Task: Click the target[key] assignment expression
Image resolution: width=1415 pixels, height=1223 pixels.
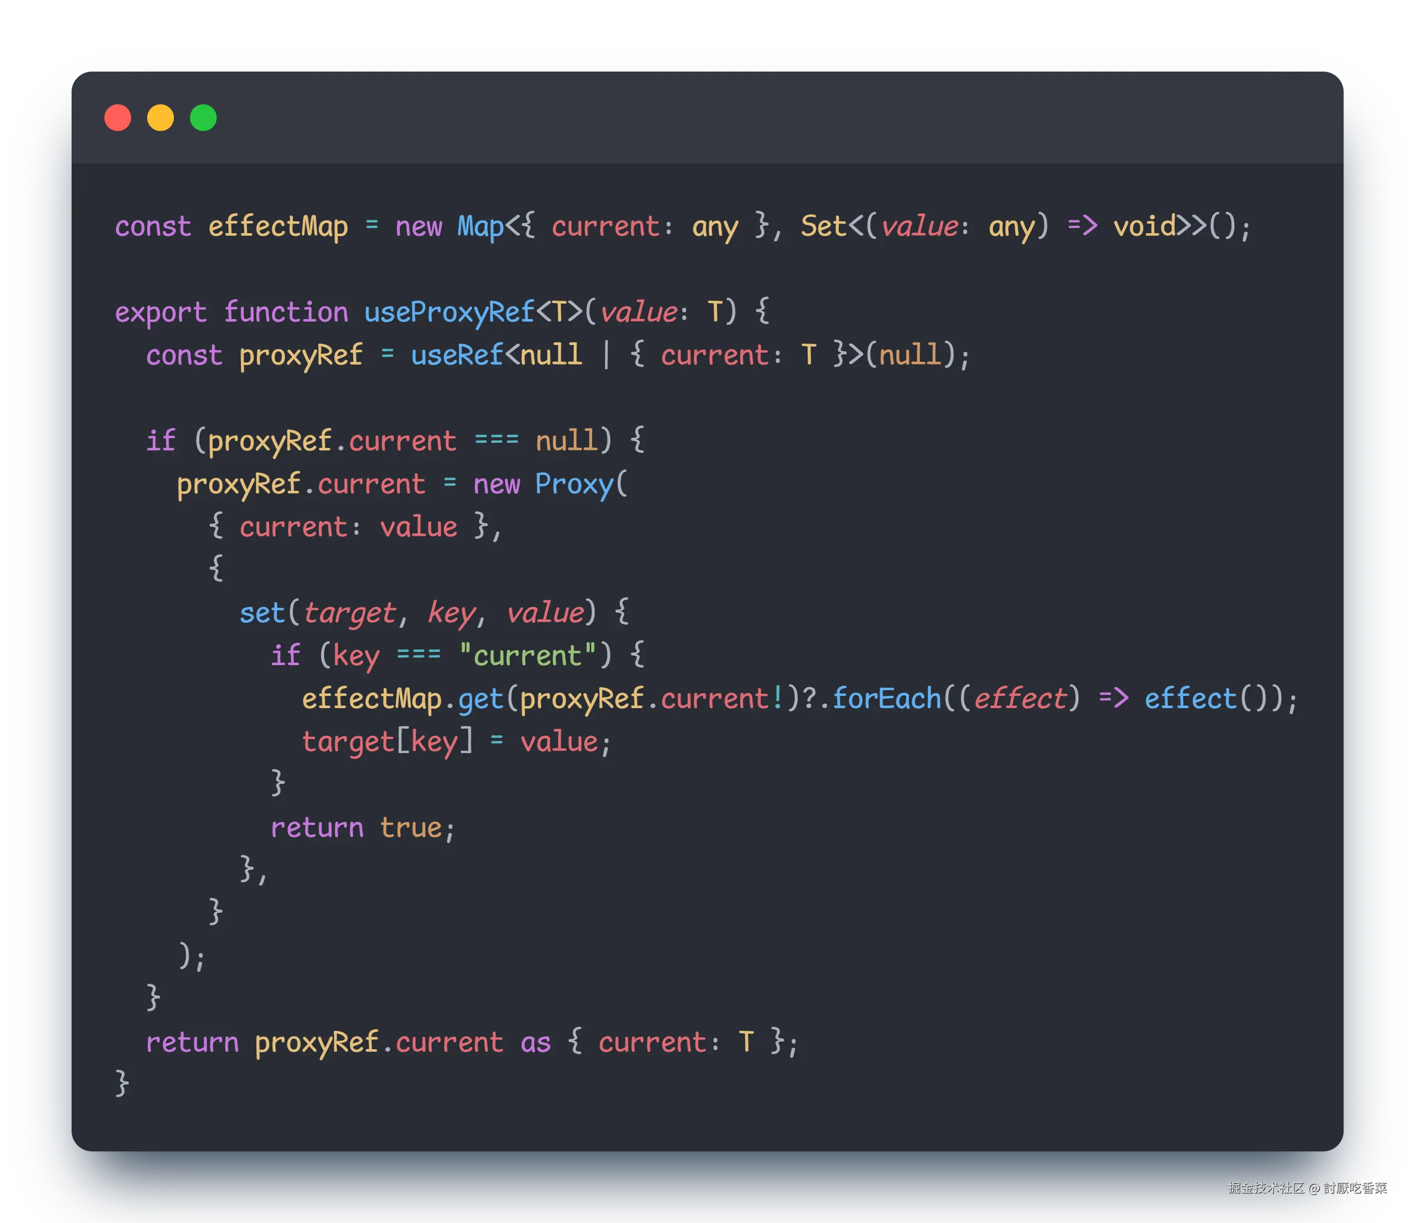Action: tap(387, 741)
